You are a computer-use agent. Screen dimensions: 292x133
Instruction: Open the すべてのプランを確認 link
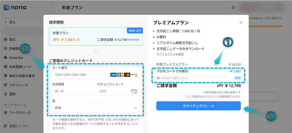click(170, 54)
